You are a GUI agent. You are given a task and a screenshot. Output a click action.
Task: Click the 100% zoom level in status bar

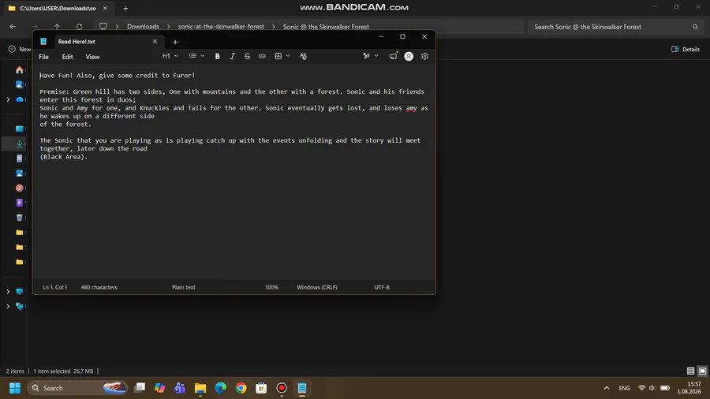pos(271,287)
